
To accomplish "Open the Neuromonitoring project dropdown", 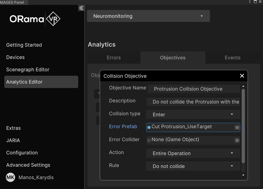I will (x=148, y=16).
